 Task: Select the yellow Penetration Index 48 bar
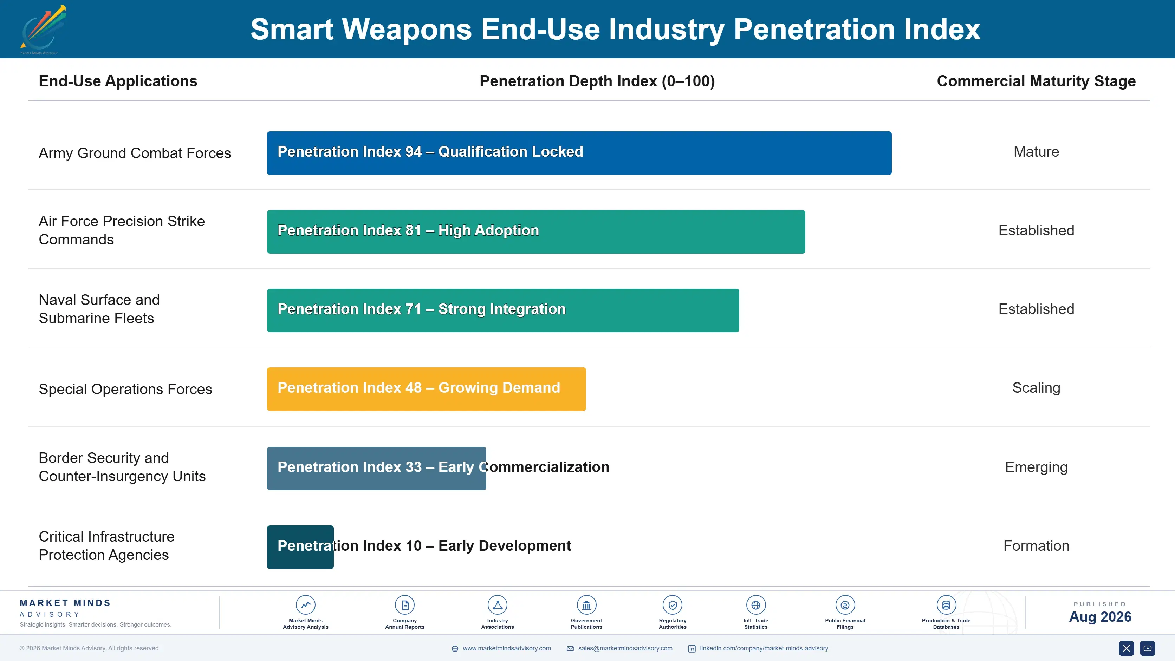pyautogui.click(x=427, y=389)
